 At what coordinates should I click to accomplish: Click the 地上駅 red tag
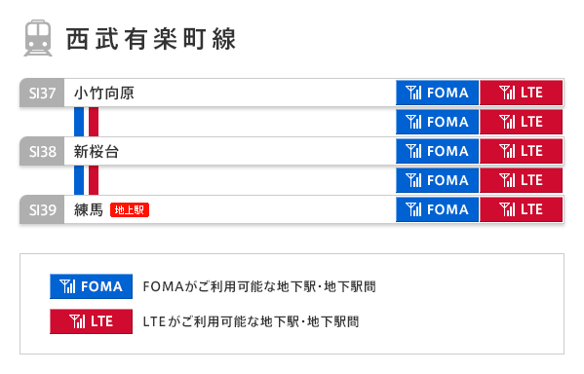(x=130, y=209)
